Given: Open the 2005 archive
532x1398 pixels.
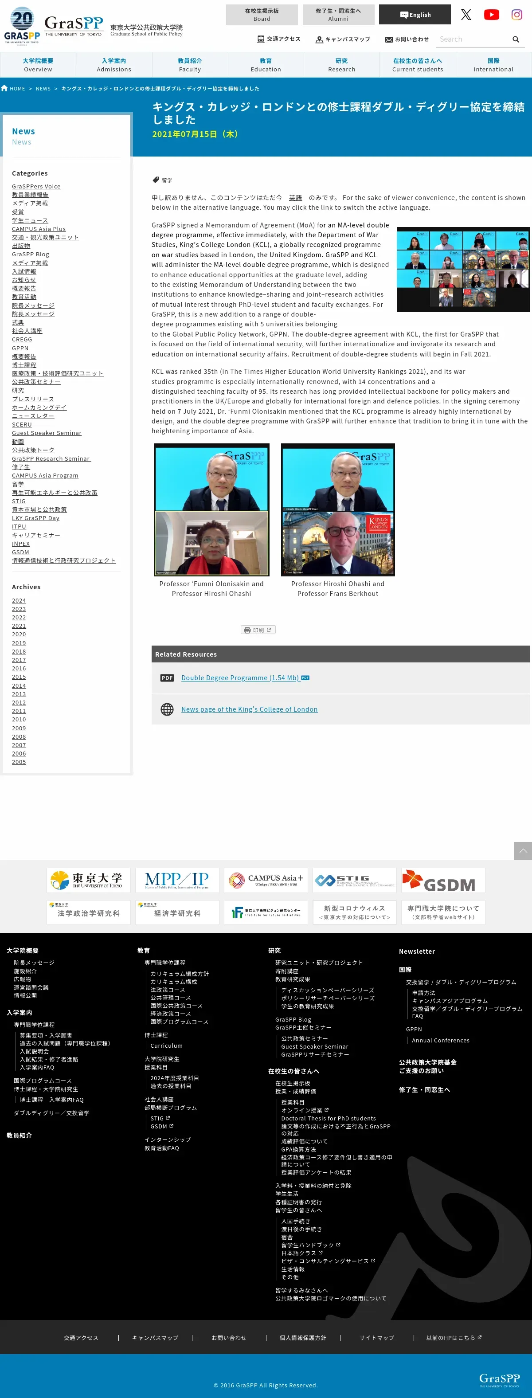Looking at the screenshot, I should 19,762.
